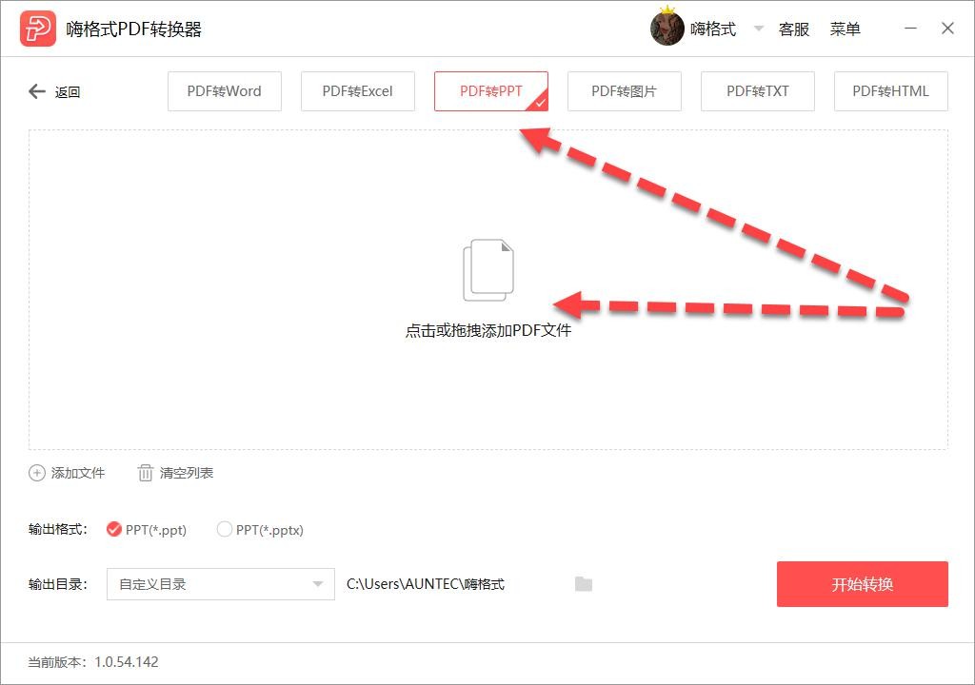975x685 pixels.
Task: Close the converter window
Action: (x=947, y=29)
